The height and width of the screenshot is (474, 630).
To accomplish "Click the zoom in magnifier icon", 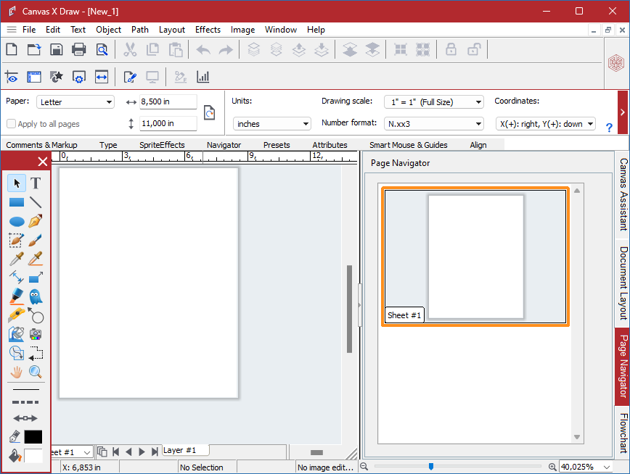I will pos(552,467).
